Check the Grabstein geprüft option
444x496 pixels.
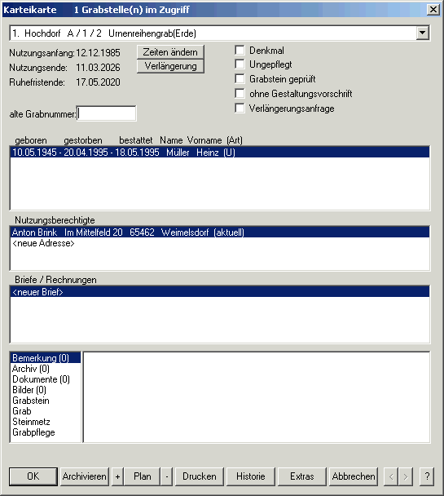pyautogui.click(x=240, y=79)
